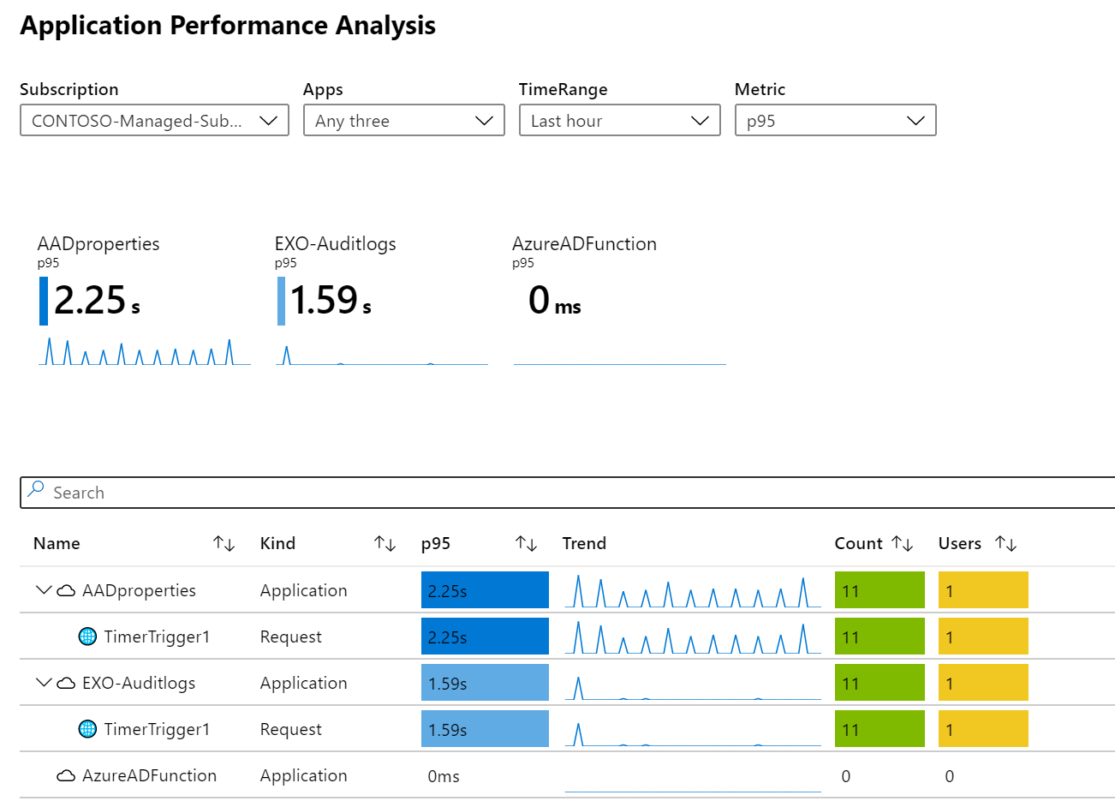
Task: Sort table by Count column arrows
Action: [x=902, y=544]
